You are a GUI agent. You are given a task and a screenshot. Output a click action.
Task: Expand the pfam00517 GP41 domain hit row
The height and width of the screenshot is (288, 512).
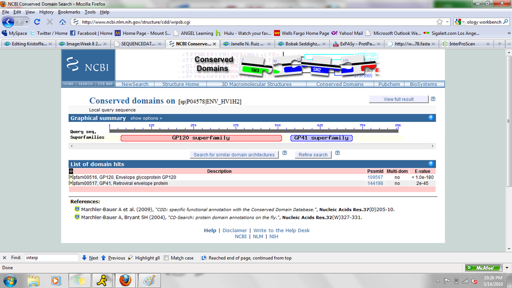pyautogui.click(x=71, y=183)
